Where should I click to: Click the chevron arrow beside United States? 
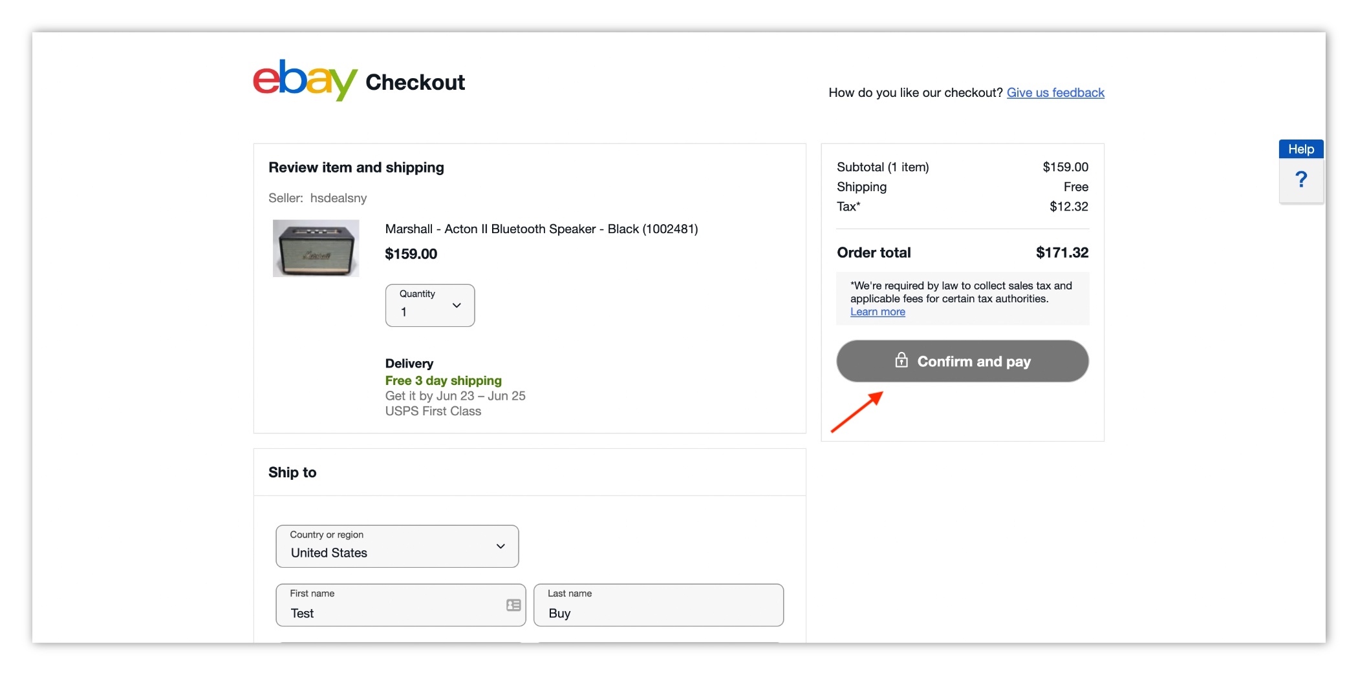(501, 546)
